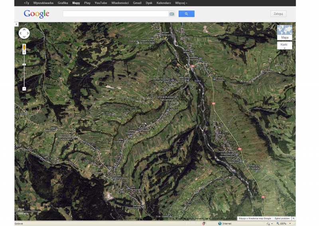319x226 pixels.
Task: Open YouTube in the top bar
Action: click(101, 3)
